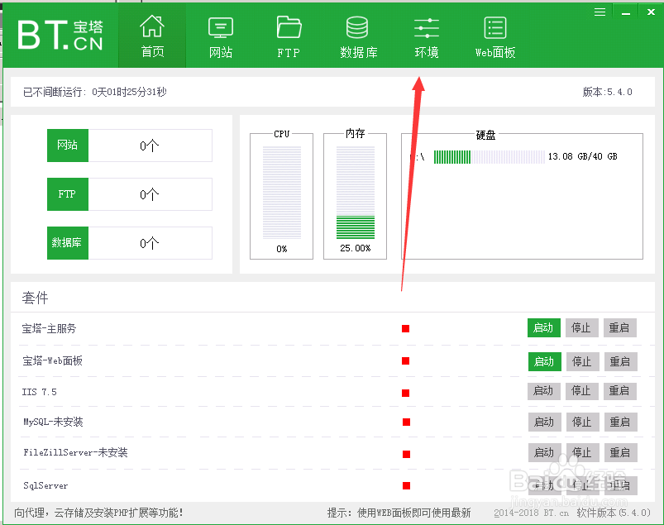Click the 套件 section heading
The image size is (664, 525).
point(36,298)
